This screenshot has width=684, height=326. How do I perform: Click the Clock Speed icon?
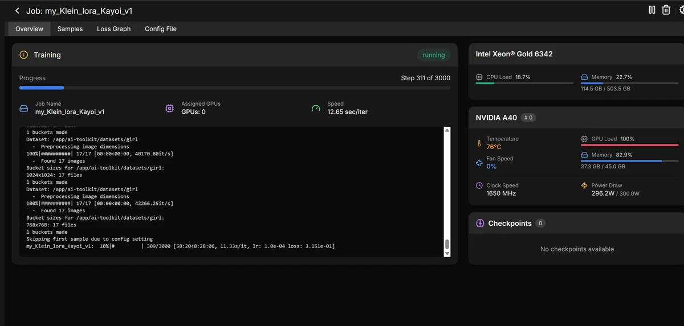(x=479, y=185)
